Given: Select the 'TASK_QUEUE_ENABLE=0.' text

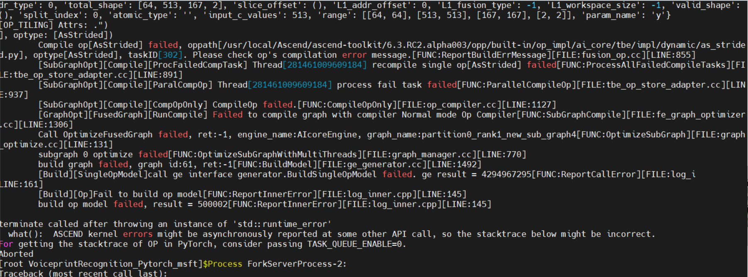Looking at the screenshot, I should 357,244.
